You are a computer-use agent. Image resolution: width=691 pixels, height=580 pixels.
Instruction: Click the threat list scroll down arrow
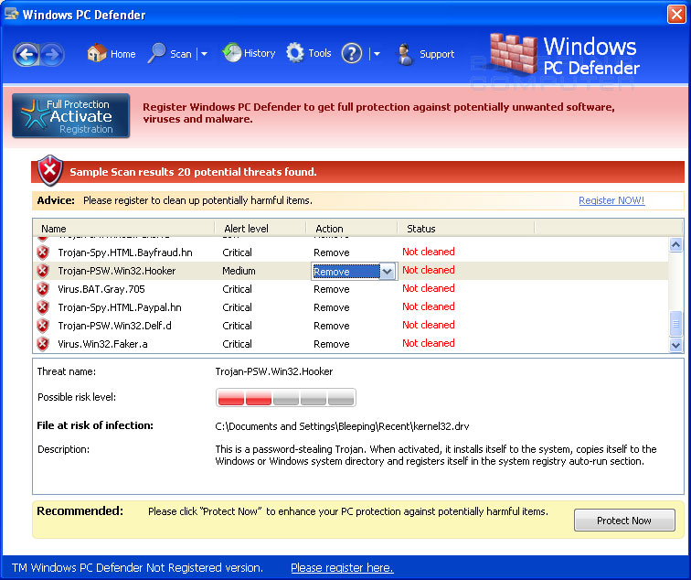(x=675, y=345)
